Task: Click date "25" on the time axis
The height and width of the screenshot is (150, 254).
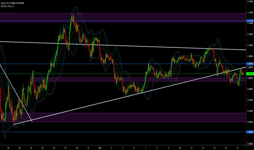Action: pyautogui.click(x=43, y=148)
